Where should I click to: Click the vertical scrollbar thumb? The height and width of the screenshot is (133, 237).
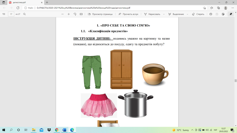[x=235, y=80]
